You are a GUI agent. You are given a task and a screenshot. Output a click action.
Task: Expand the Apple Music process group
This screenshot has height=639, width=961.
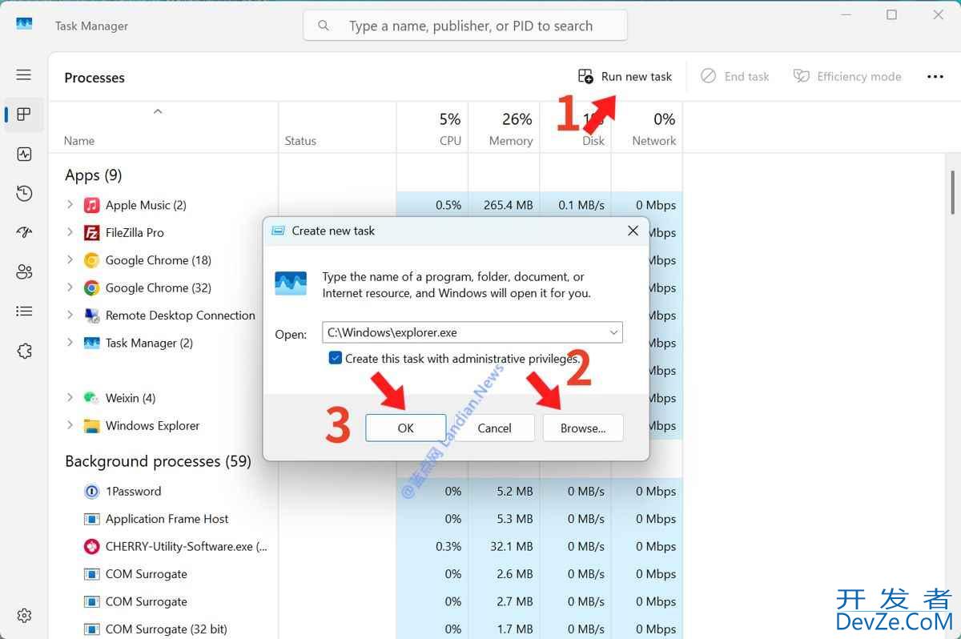click(x=70, y=205)
